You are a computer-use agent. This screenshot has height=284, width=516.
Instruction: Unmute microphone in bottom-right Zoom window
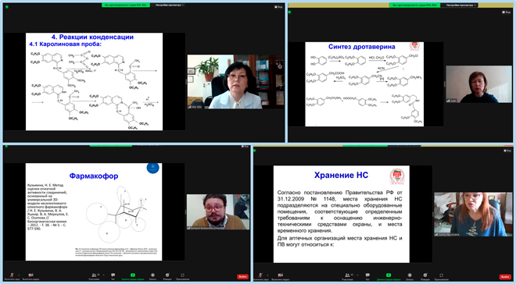(260, 275)
